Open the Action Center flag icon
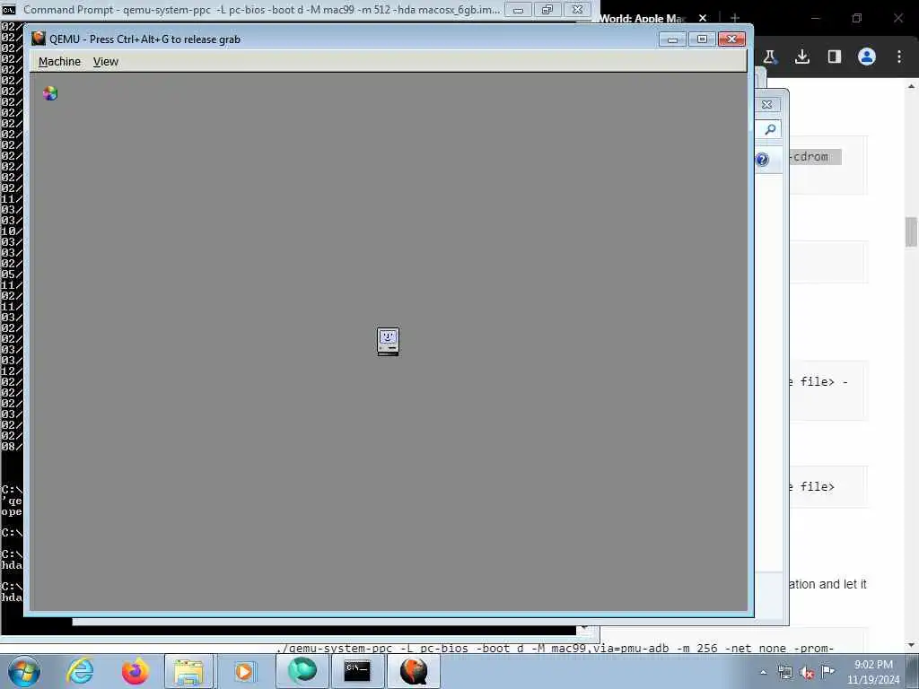 tap(827, 671)
